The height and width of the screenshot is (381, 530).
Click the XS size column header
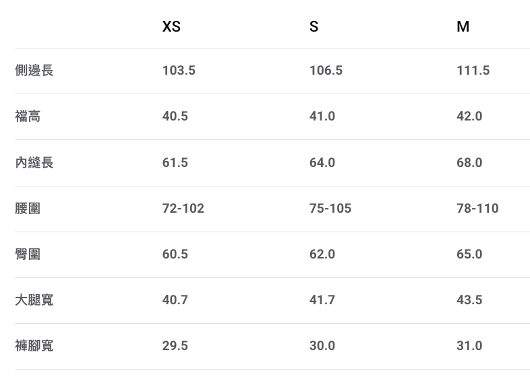(x=171, y=27)
